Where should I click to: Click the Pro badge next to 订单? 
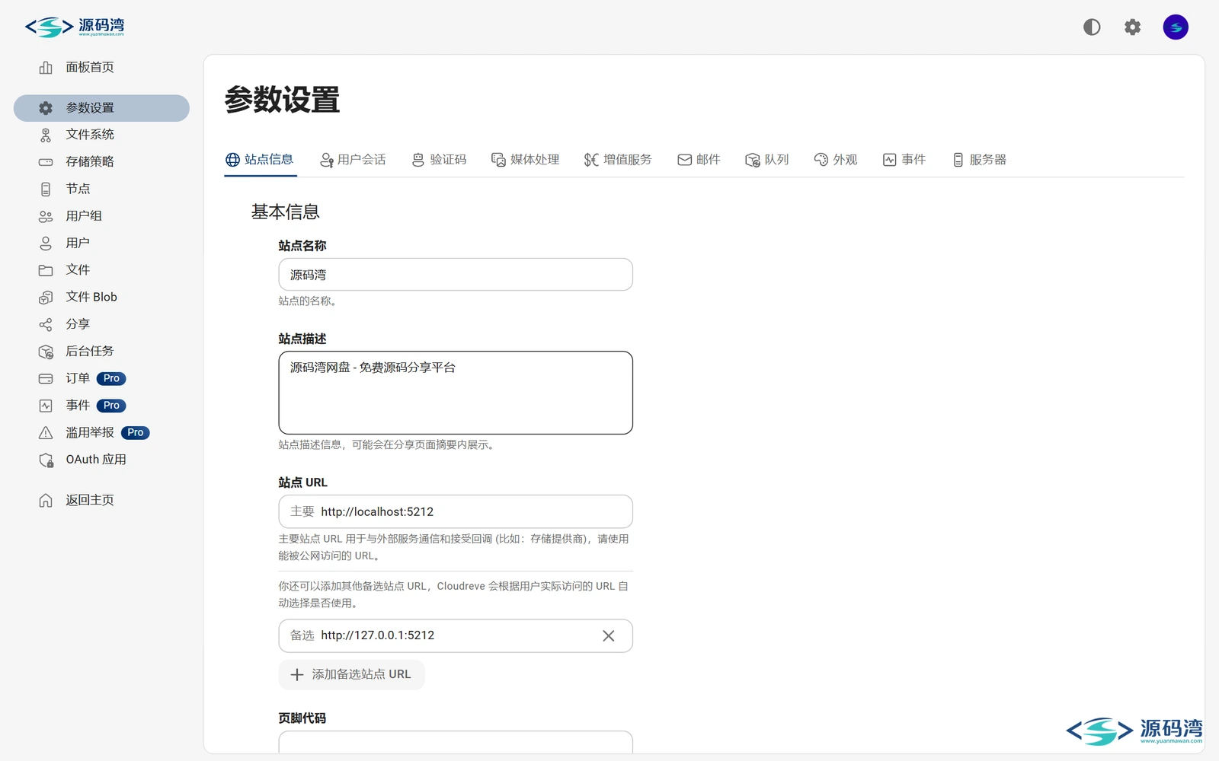point(111,379)
